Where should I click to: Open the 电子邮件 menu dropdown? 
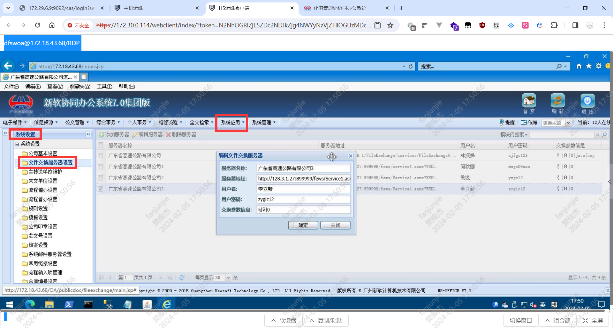tap(15, 122)
